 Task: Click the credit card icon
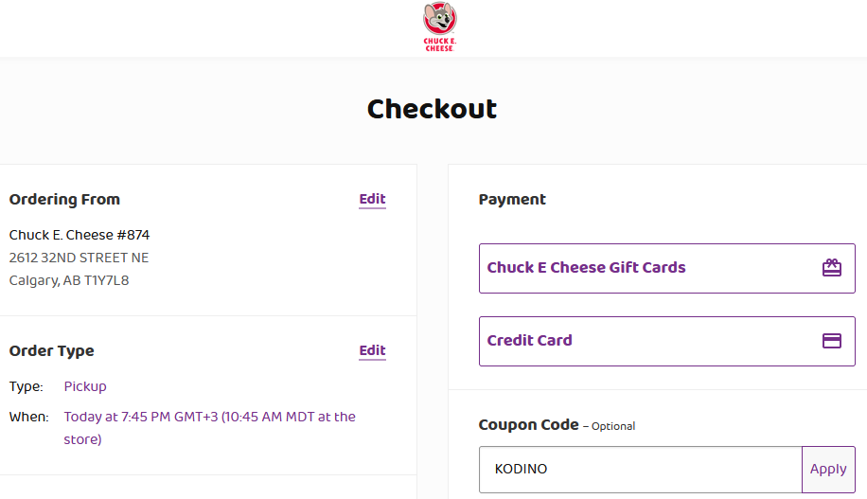(x=832, y=341)
